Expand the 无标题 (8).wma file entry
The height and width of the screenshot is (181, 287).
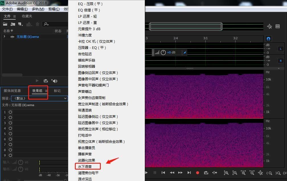click(4, 37)
